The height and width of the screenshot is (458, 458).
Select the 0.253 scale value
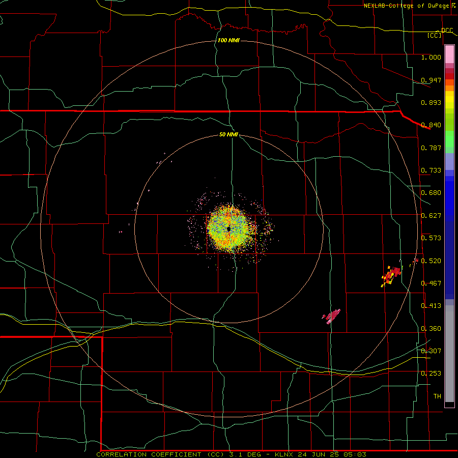431,374
